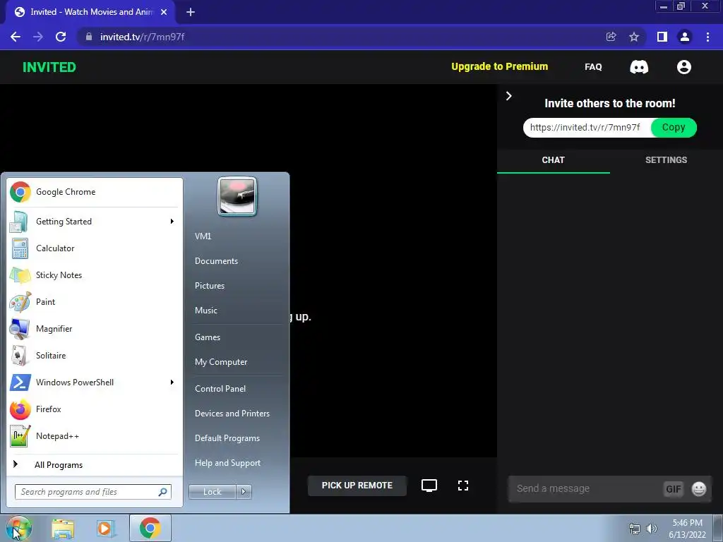Screen dimensions: 723x542
Task: Open Chrome three-dot menu
Action: click(707, 37)
